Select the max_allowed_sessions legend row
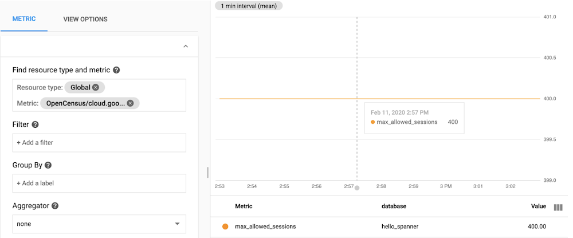573x238 pixels. tap(265, 227)
